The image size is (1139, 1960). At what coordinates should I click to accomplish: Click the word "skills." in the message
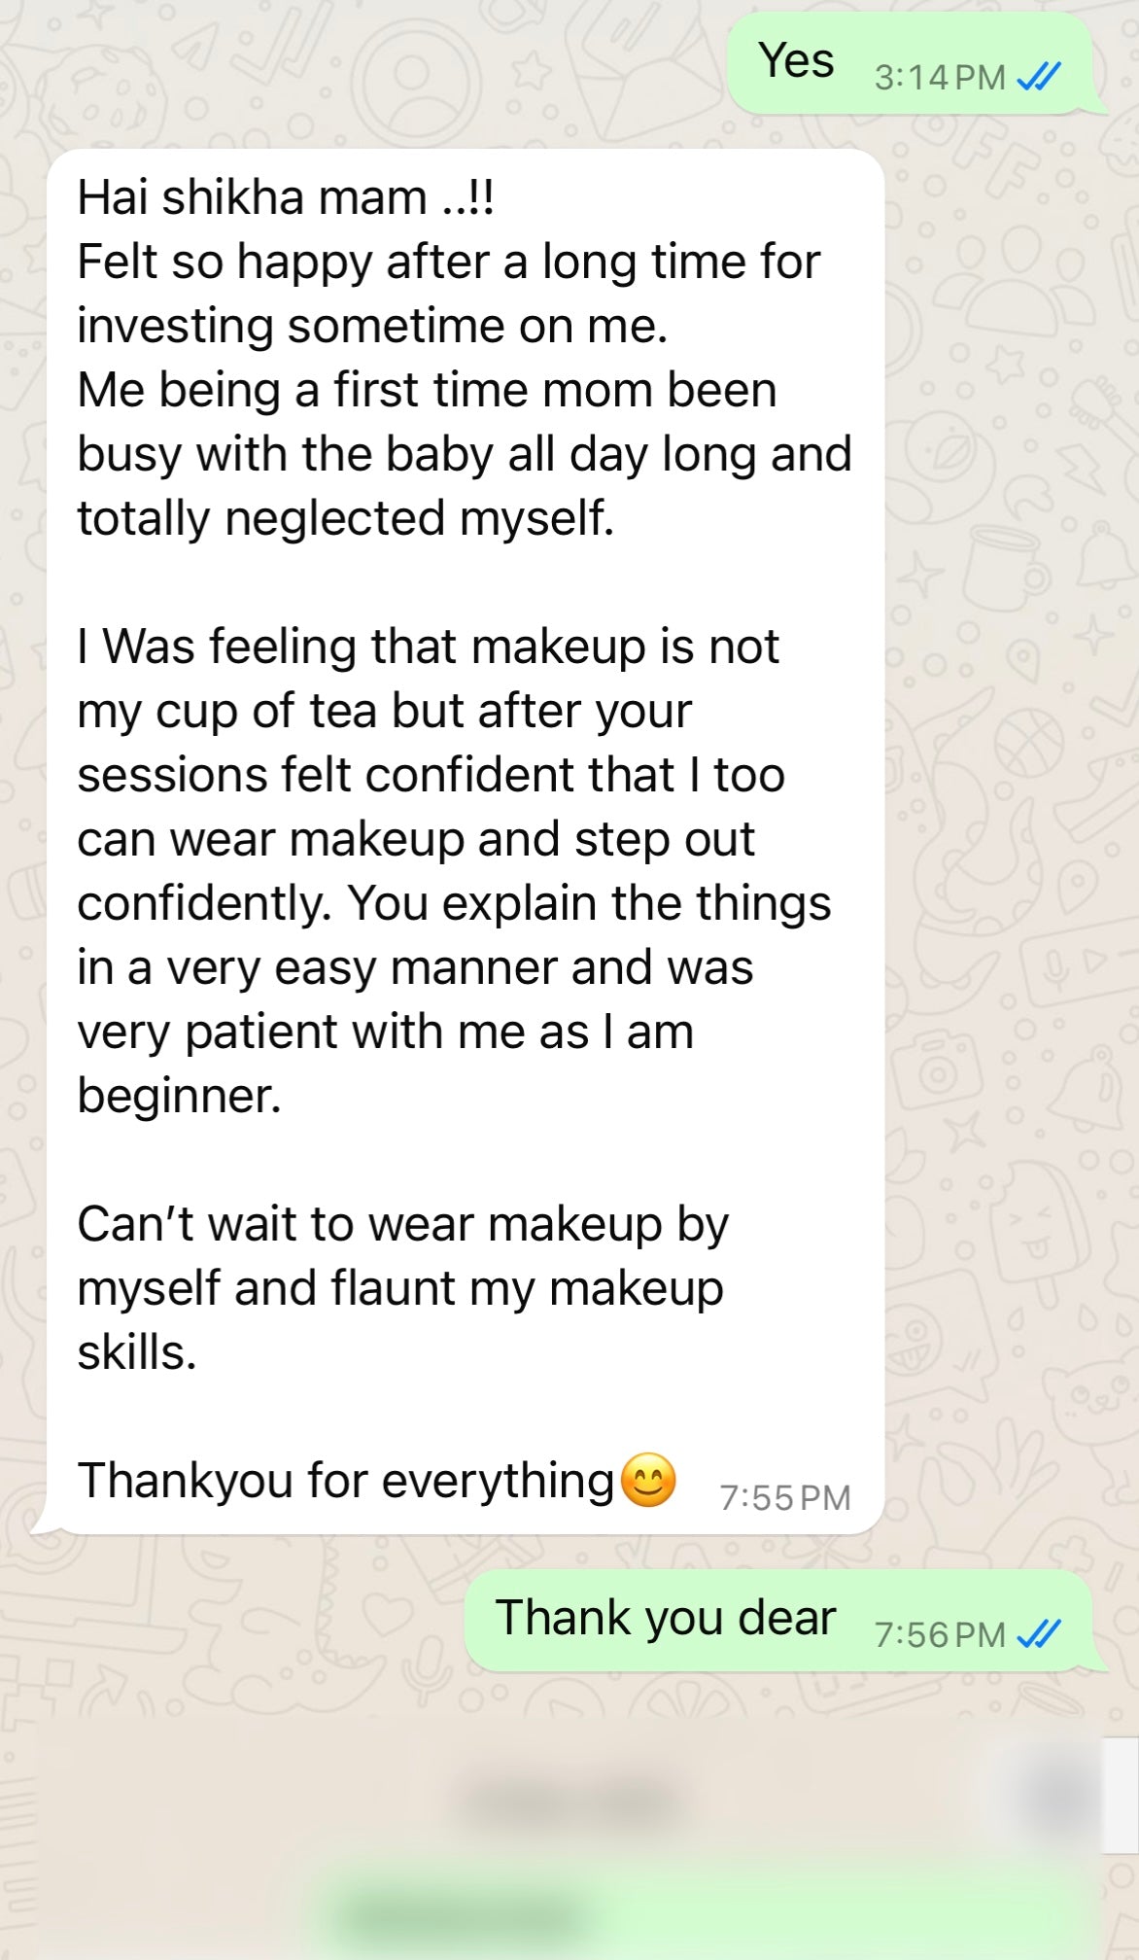(137, 1352)
